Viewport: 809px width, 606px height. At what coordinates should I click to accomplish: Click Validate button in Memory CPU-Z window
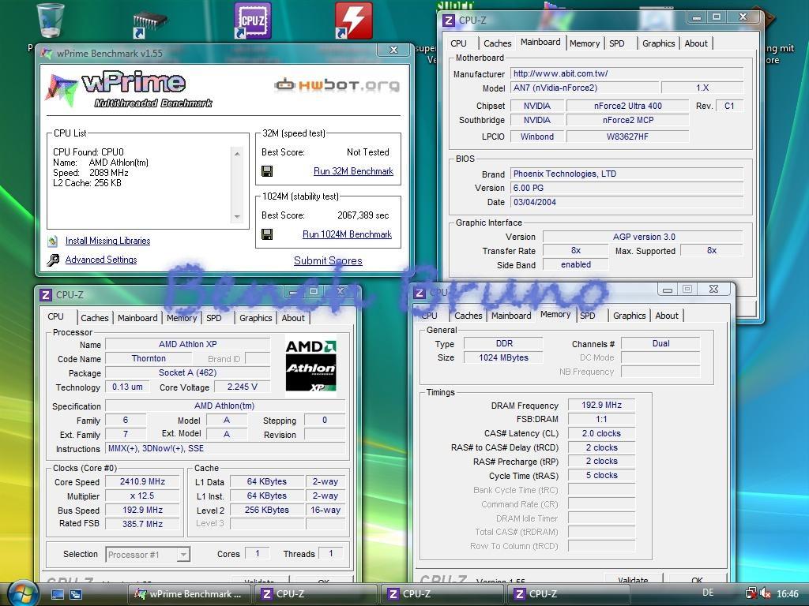click(633, 579)
